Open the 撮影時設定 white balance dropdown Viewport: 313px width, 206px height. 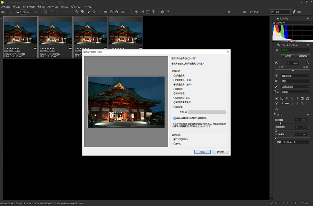tap(295, 76)
